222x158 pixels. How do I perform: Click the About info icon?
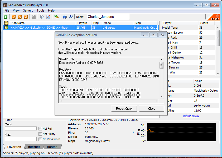(x=71, y=17)
